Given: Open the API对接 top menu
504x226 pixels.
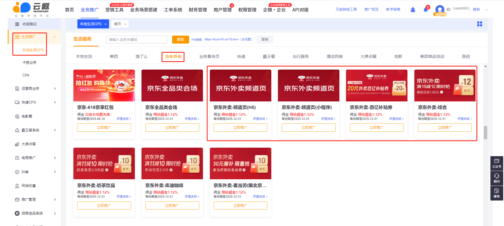Looking at the screenshot, I should pyautogui.click(x=300, y=10).
